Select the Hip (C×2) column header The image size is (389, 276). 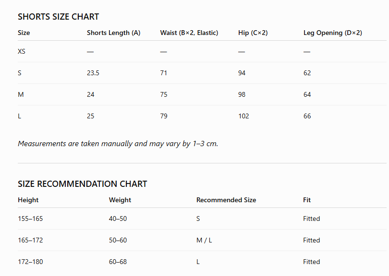(x=253, y=33)
